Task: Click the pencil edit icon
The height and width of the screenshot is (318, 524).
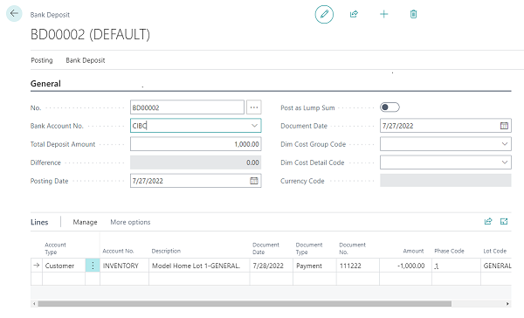Action: [324, 14]
